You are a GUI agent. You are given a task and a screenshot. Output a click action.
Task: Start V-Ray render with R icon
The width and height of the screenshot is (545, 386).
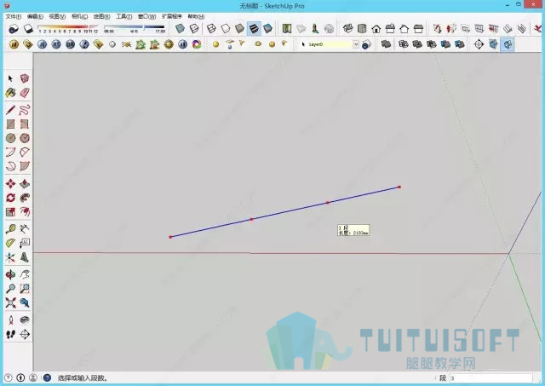click(42, 44)
